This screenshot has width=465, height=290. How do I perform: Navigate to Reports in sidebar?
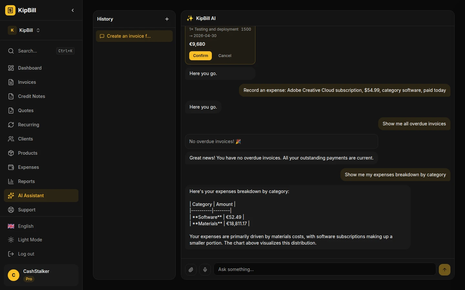[26, 181]
